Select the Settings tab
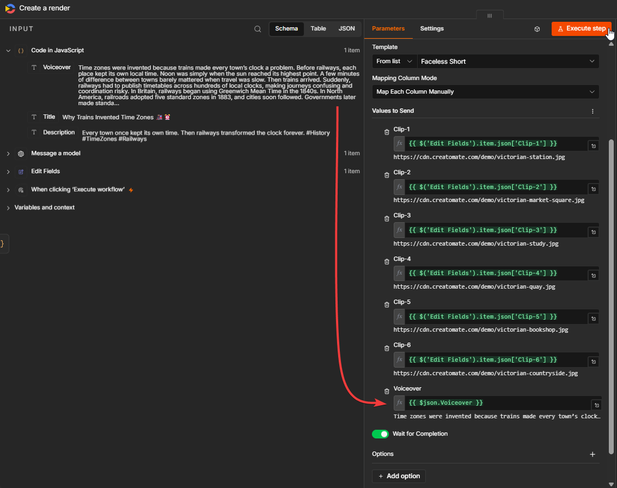This screenshot has width=617, height=488. click(432, 29)
